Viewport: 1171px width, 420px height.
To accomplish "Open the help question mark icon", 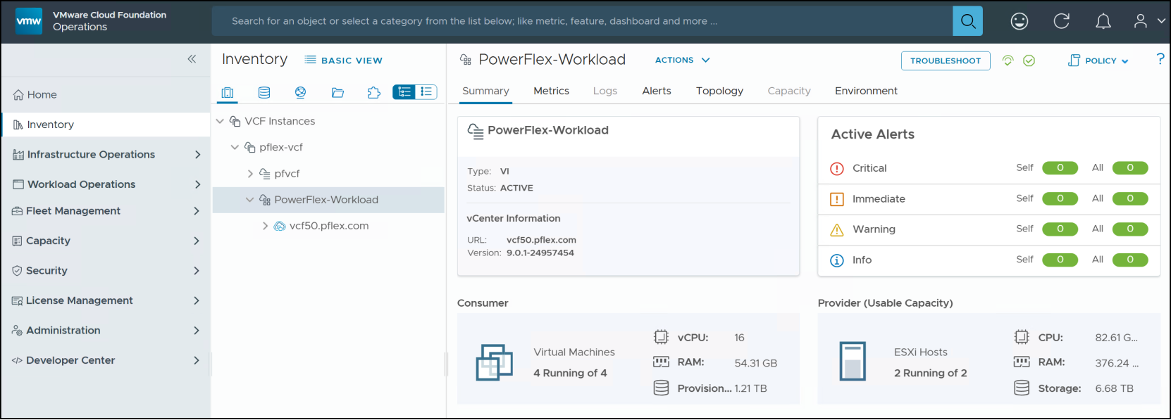I will click(1160, 59).
